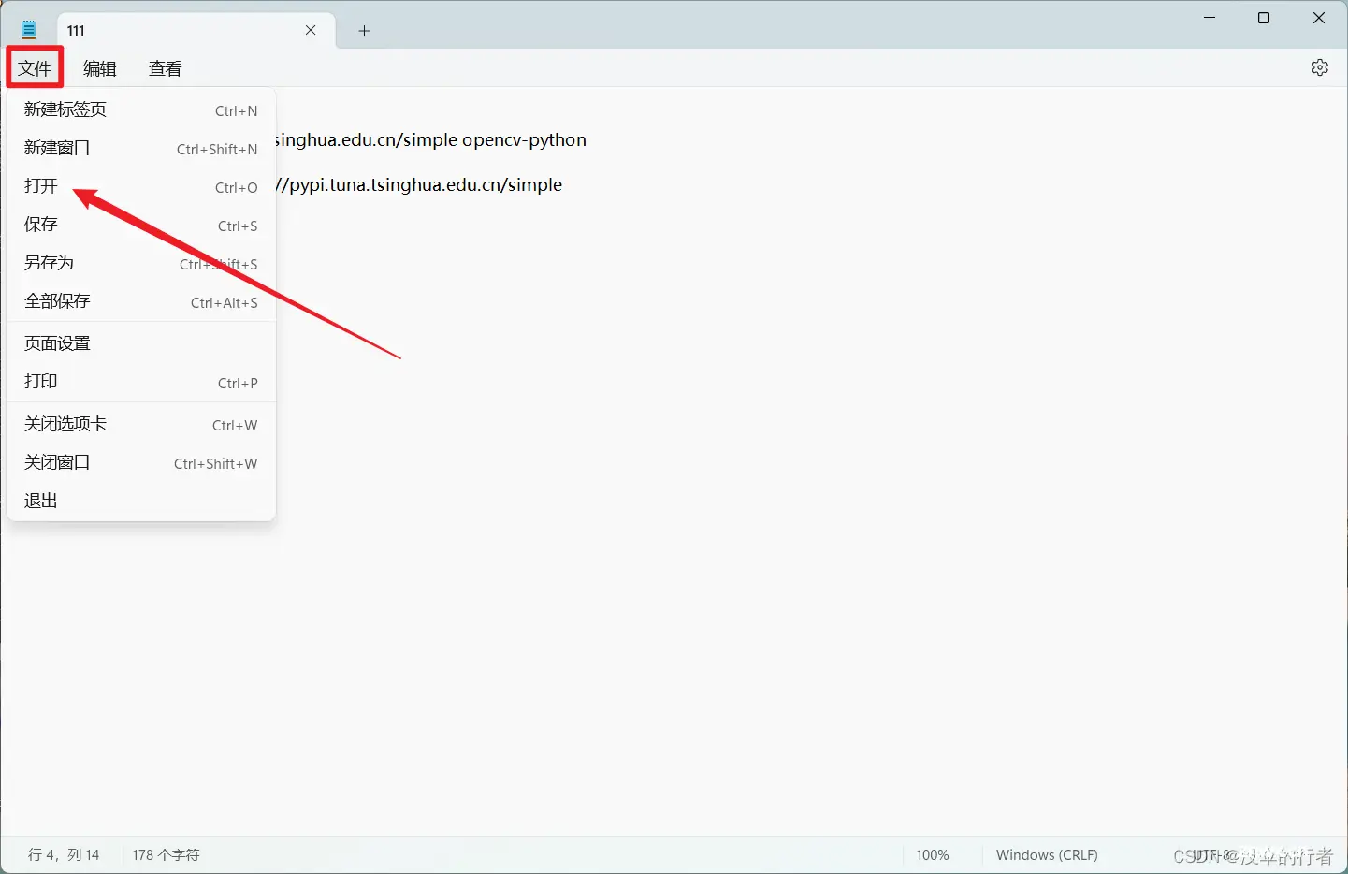Close the Notepad window
1348x874 pixels.
(x=1319, y=18)
